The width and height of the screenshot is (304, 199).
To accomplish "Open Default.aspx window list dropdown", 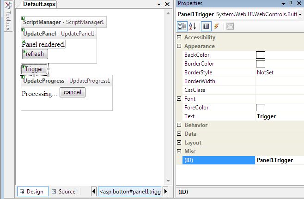I will point(159,4).
